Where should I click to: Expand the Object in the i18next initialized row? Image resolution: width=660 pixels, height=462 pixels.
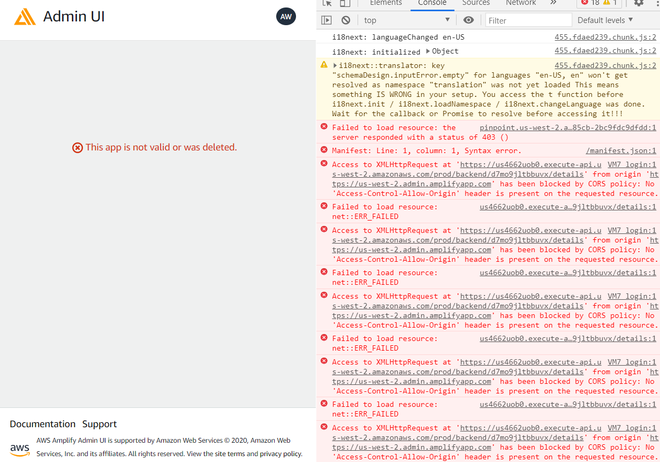pos(428,51)
